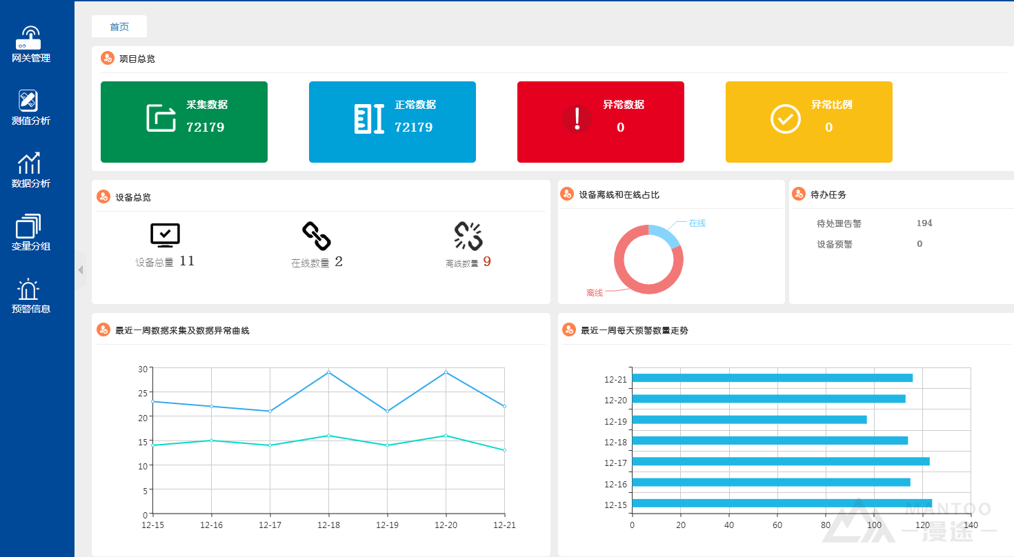Screen dimensions: 1014x557
Task: Click the 在线数量 linked chain icon
Action: coord(317,236)
